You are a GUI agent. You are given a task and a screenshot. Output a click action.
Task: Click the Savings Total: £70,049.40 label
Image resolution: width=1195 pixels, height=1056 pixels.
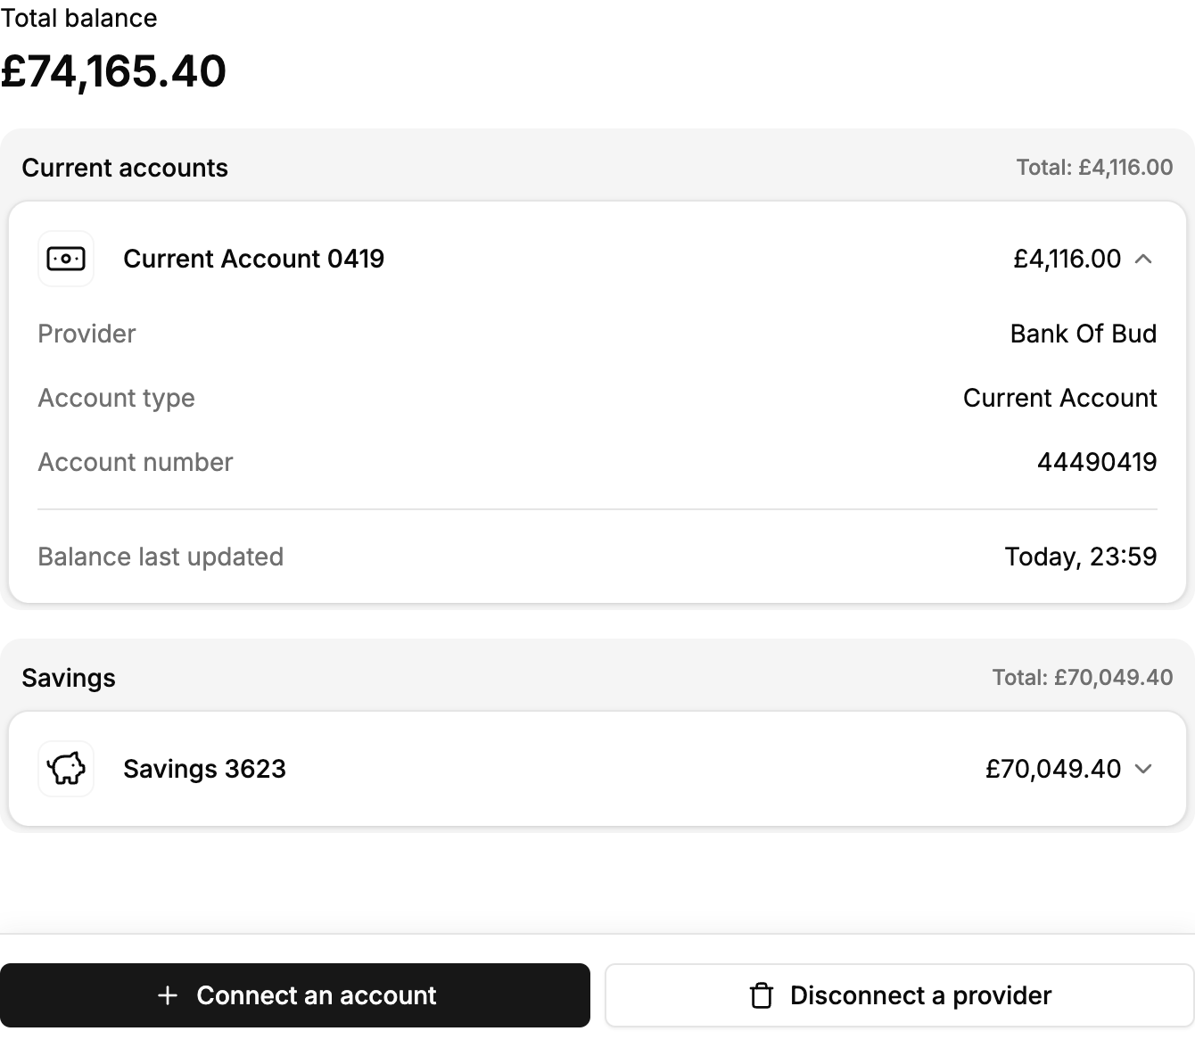pyautogui.click(x=1082, y=678)
